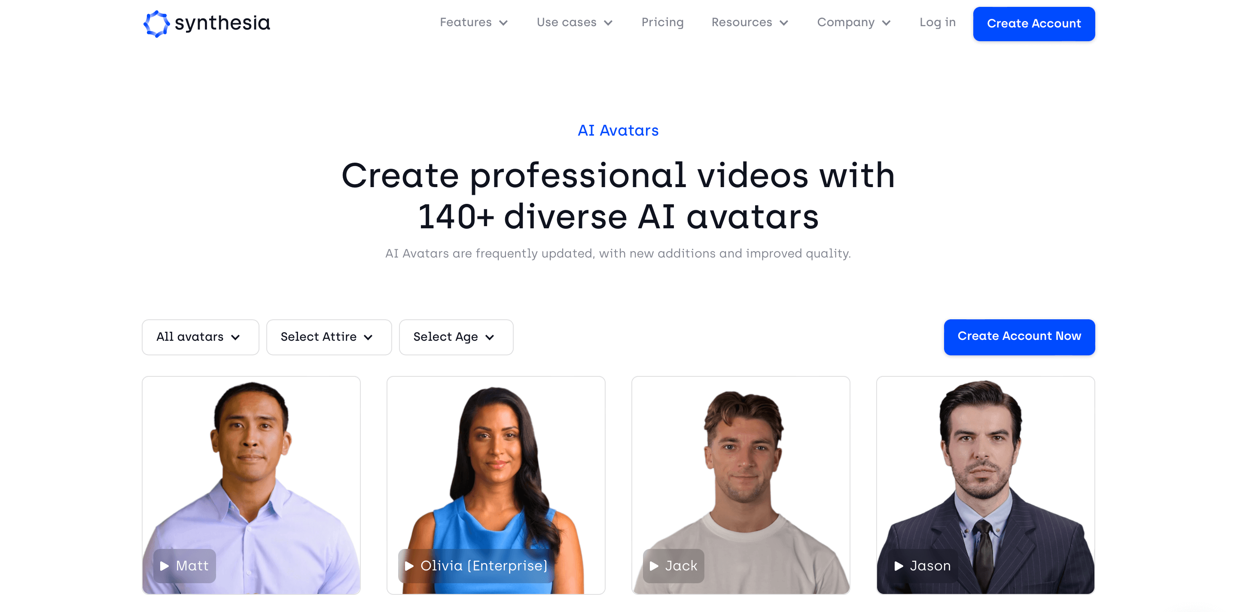Image resolution: width=1237 pixels, height=612 pixels.
Task: Click the Jack avatar play icon
Action: click(x=653, y=566)
